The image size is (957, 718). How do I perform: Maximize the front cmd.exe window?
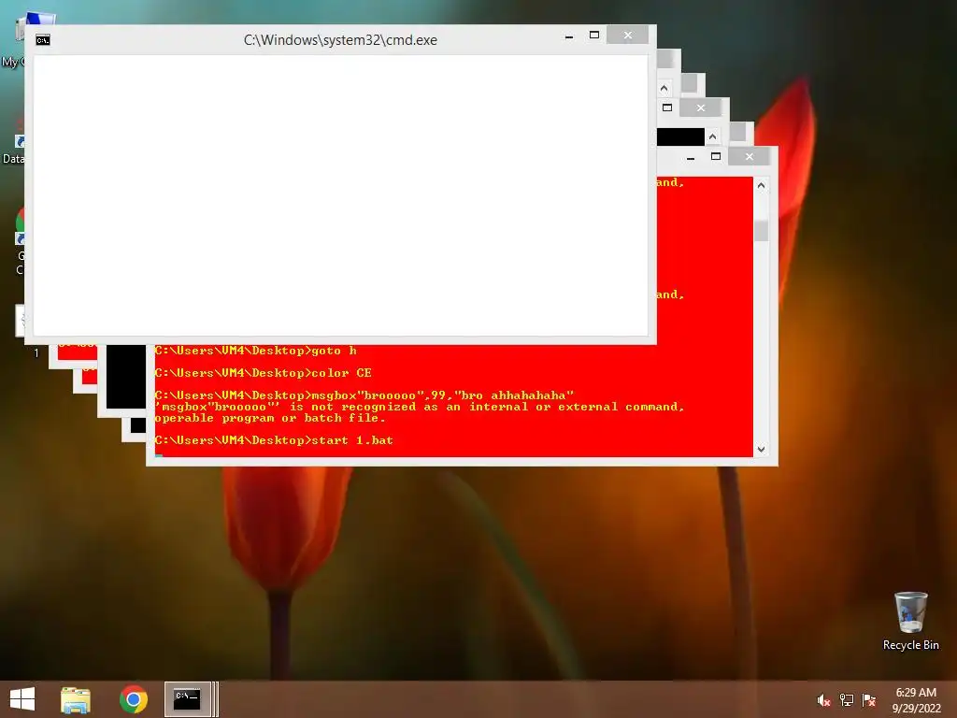point(593,36)
